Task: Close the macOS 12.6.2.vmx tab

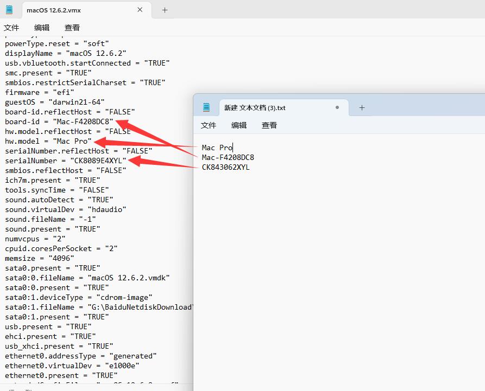Action: pyautogui.click(x=140, y=10)
